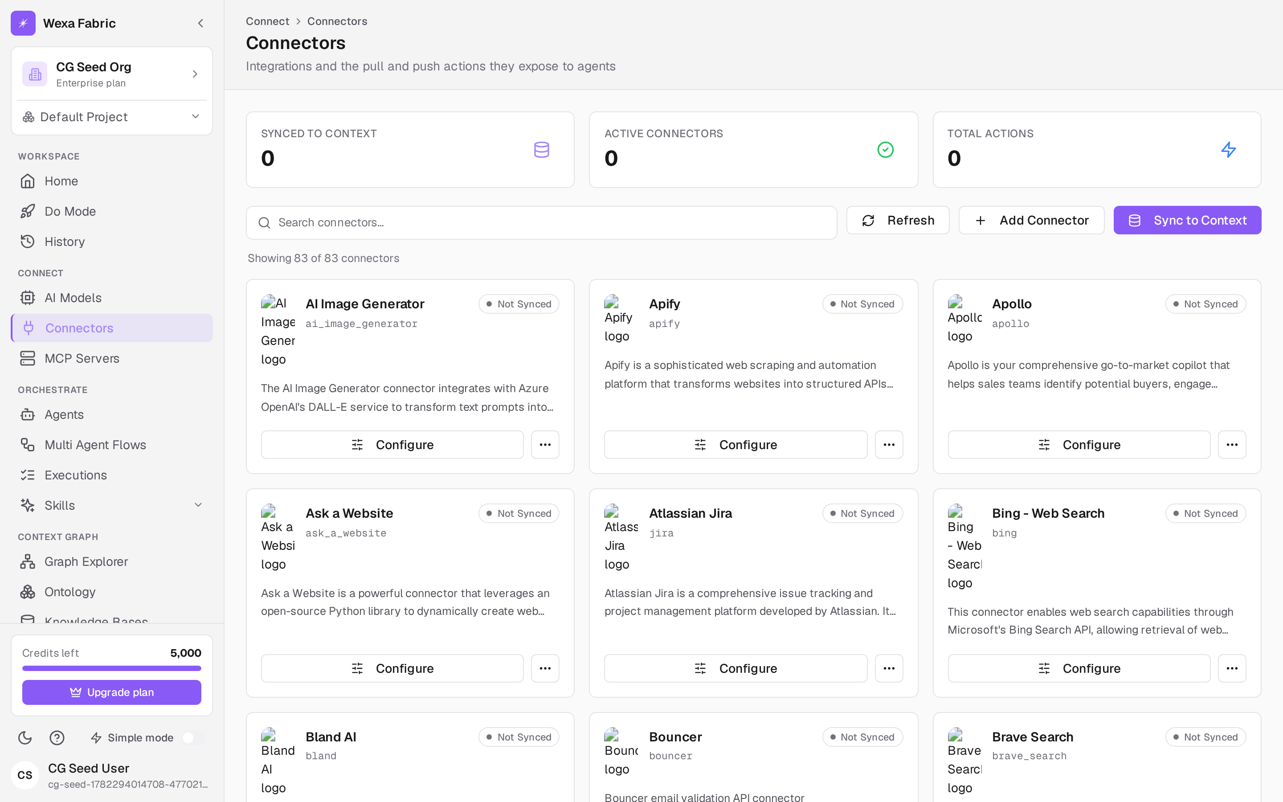Screen dimensions: 1283x802
Task: Open the CG Seed User profile
Action: tap(112, 775)
